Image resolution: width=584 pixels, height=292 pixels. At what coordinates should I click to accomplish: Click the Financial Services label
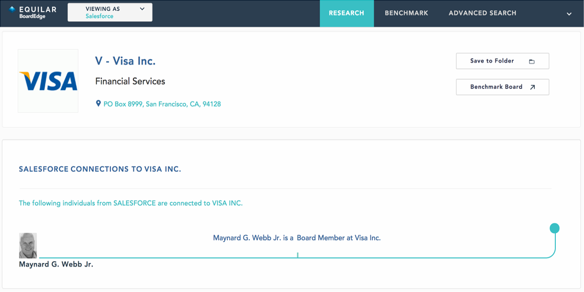(x=130, y=81)
